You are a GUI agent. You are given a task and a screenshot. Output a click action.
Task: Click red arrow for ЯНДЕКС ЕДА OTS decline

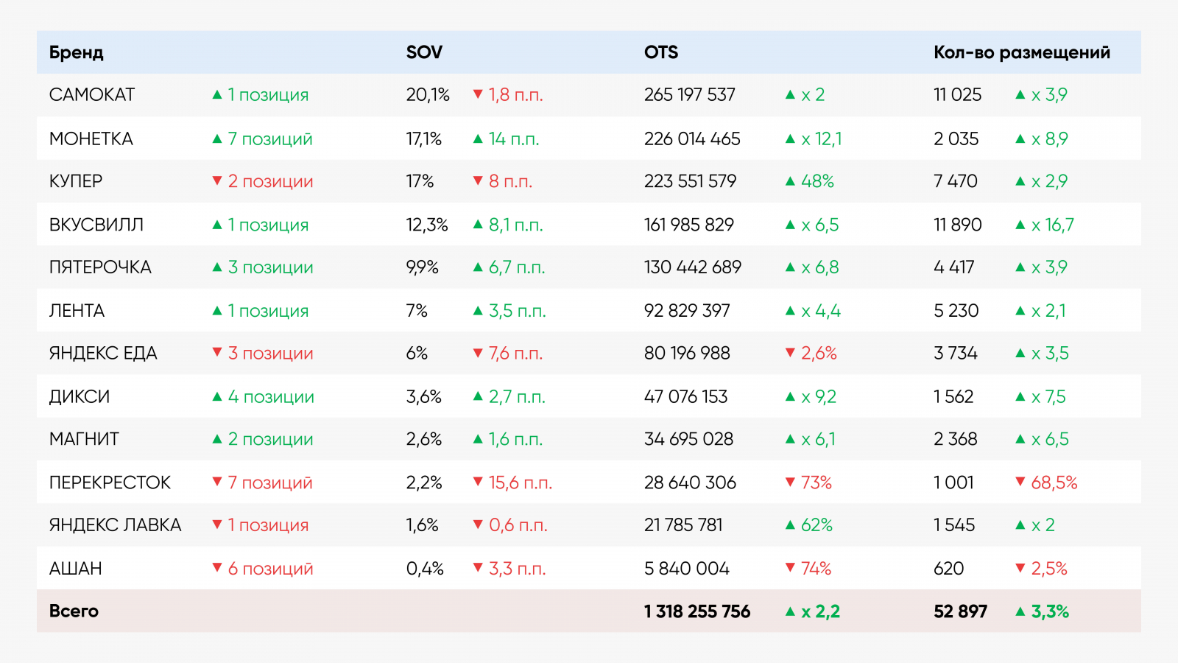[x=791, y=353]
